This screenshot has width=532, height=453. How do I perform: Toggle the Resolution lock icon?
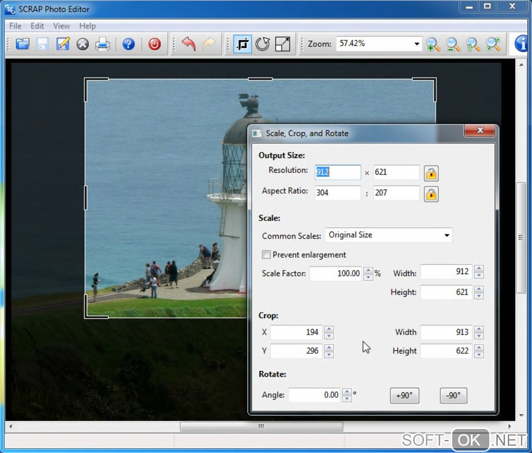[x=431, y=173]
